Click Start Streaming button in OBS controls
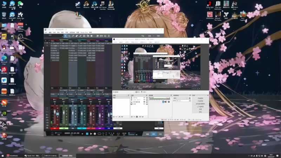This screenshot has width=281, height=158. 200,98
